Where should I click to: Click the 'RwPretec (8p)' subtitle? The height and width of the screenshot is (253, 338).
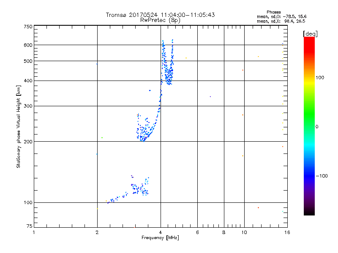pos(160,20)
